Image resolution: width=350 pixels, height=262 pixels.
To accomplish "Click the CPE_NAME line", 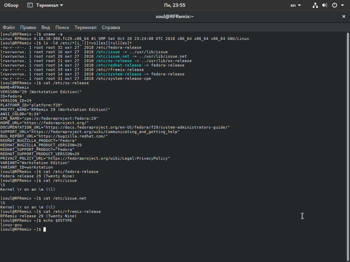I will pos(49,118).
